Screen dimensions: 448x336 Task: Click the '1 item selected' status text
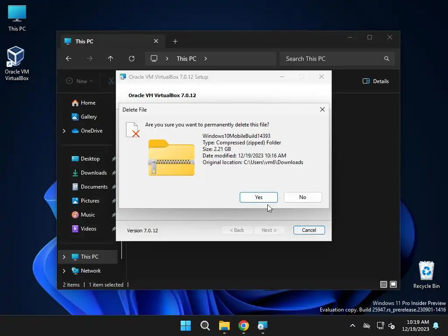click(106, 284)
